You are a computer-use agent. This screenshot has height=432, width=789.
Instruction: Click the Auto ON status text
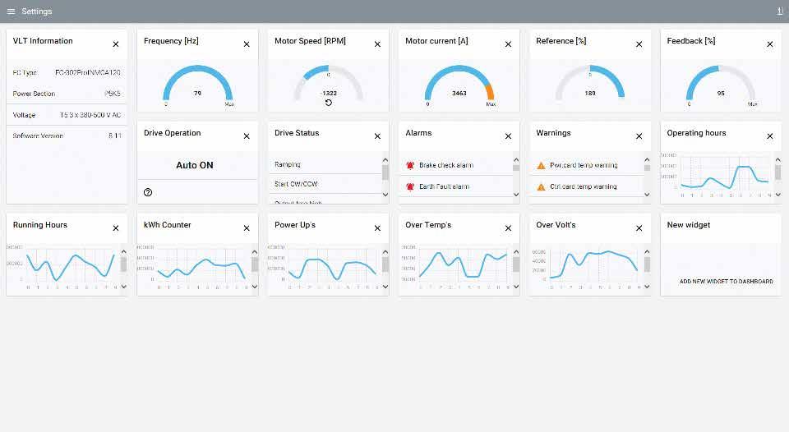(x=195, y=165)
